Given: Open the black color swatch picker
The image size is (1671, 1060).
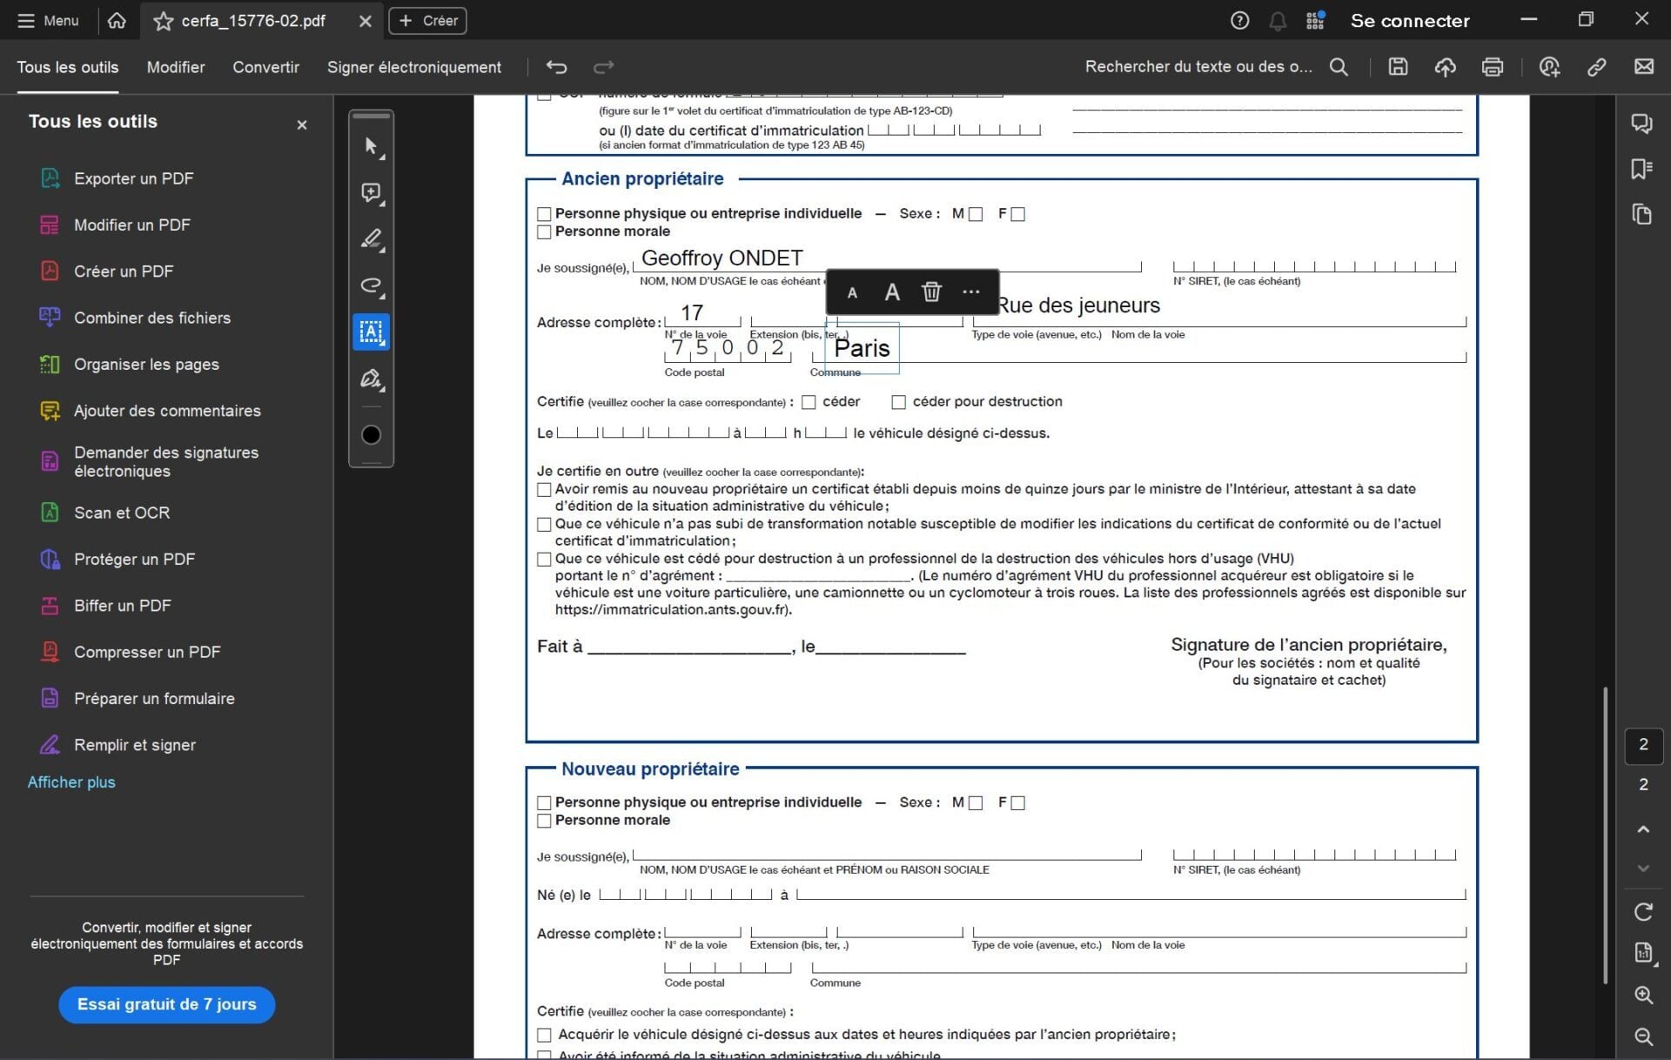Looking at the screenshot, I should [x=371, y=435].
